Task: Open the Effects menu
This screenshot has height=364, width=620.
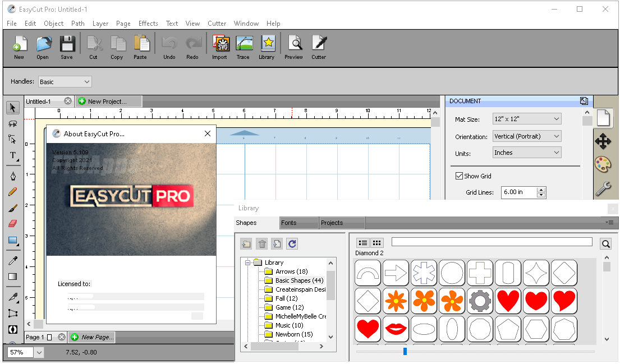Action: pyautogui.click(x=148, y=24)
